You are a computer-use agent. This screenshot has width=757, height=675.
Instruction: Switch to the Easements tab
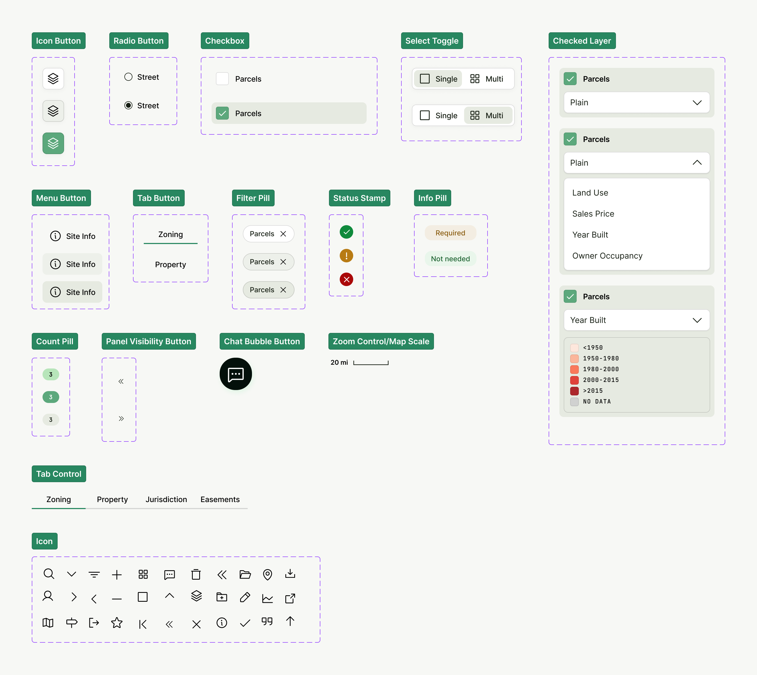coord(220,499)
